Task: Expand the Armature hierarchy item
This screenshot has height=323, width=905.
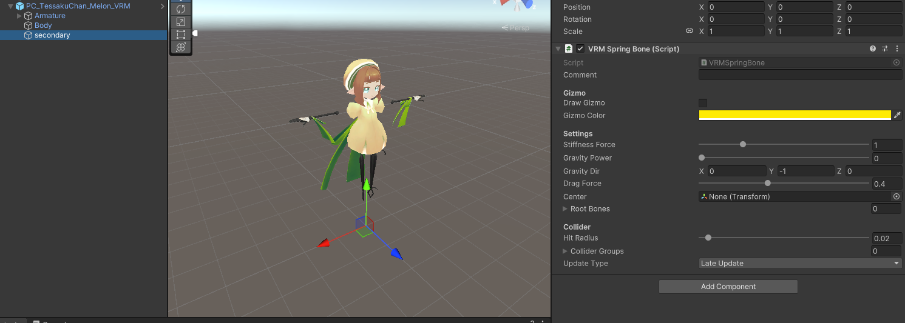Action: 19,16
